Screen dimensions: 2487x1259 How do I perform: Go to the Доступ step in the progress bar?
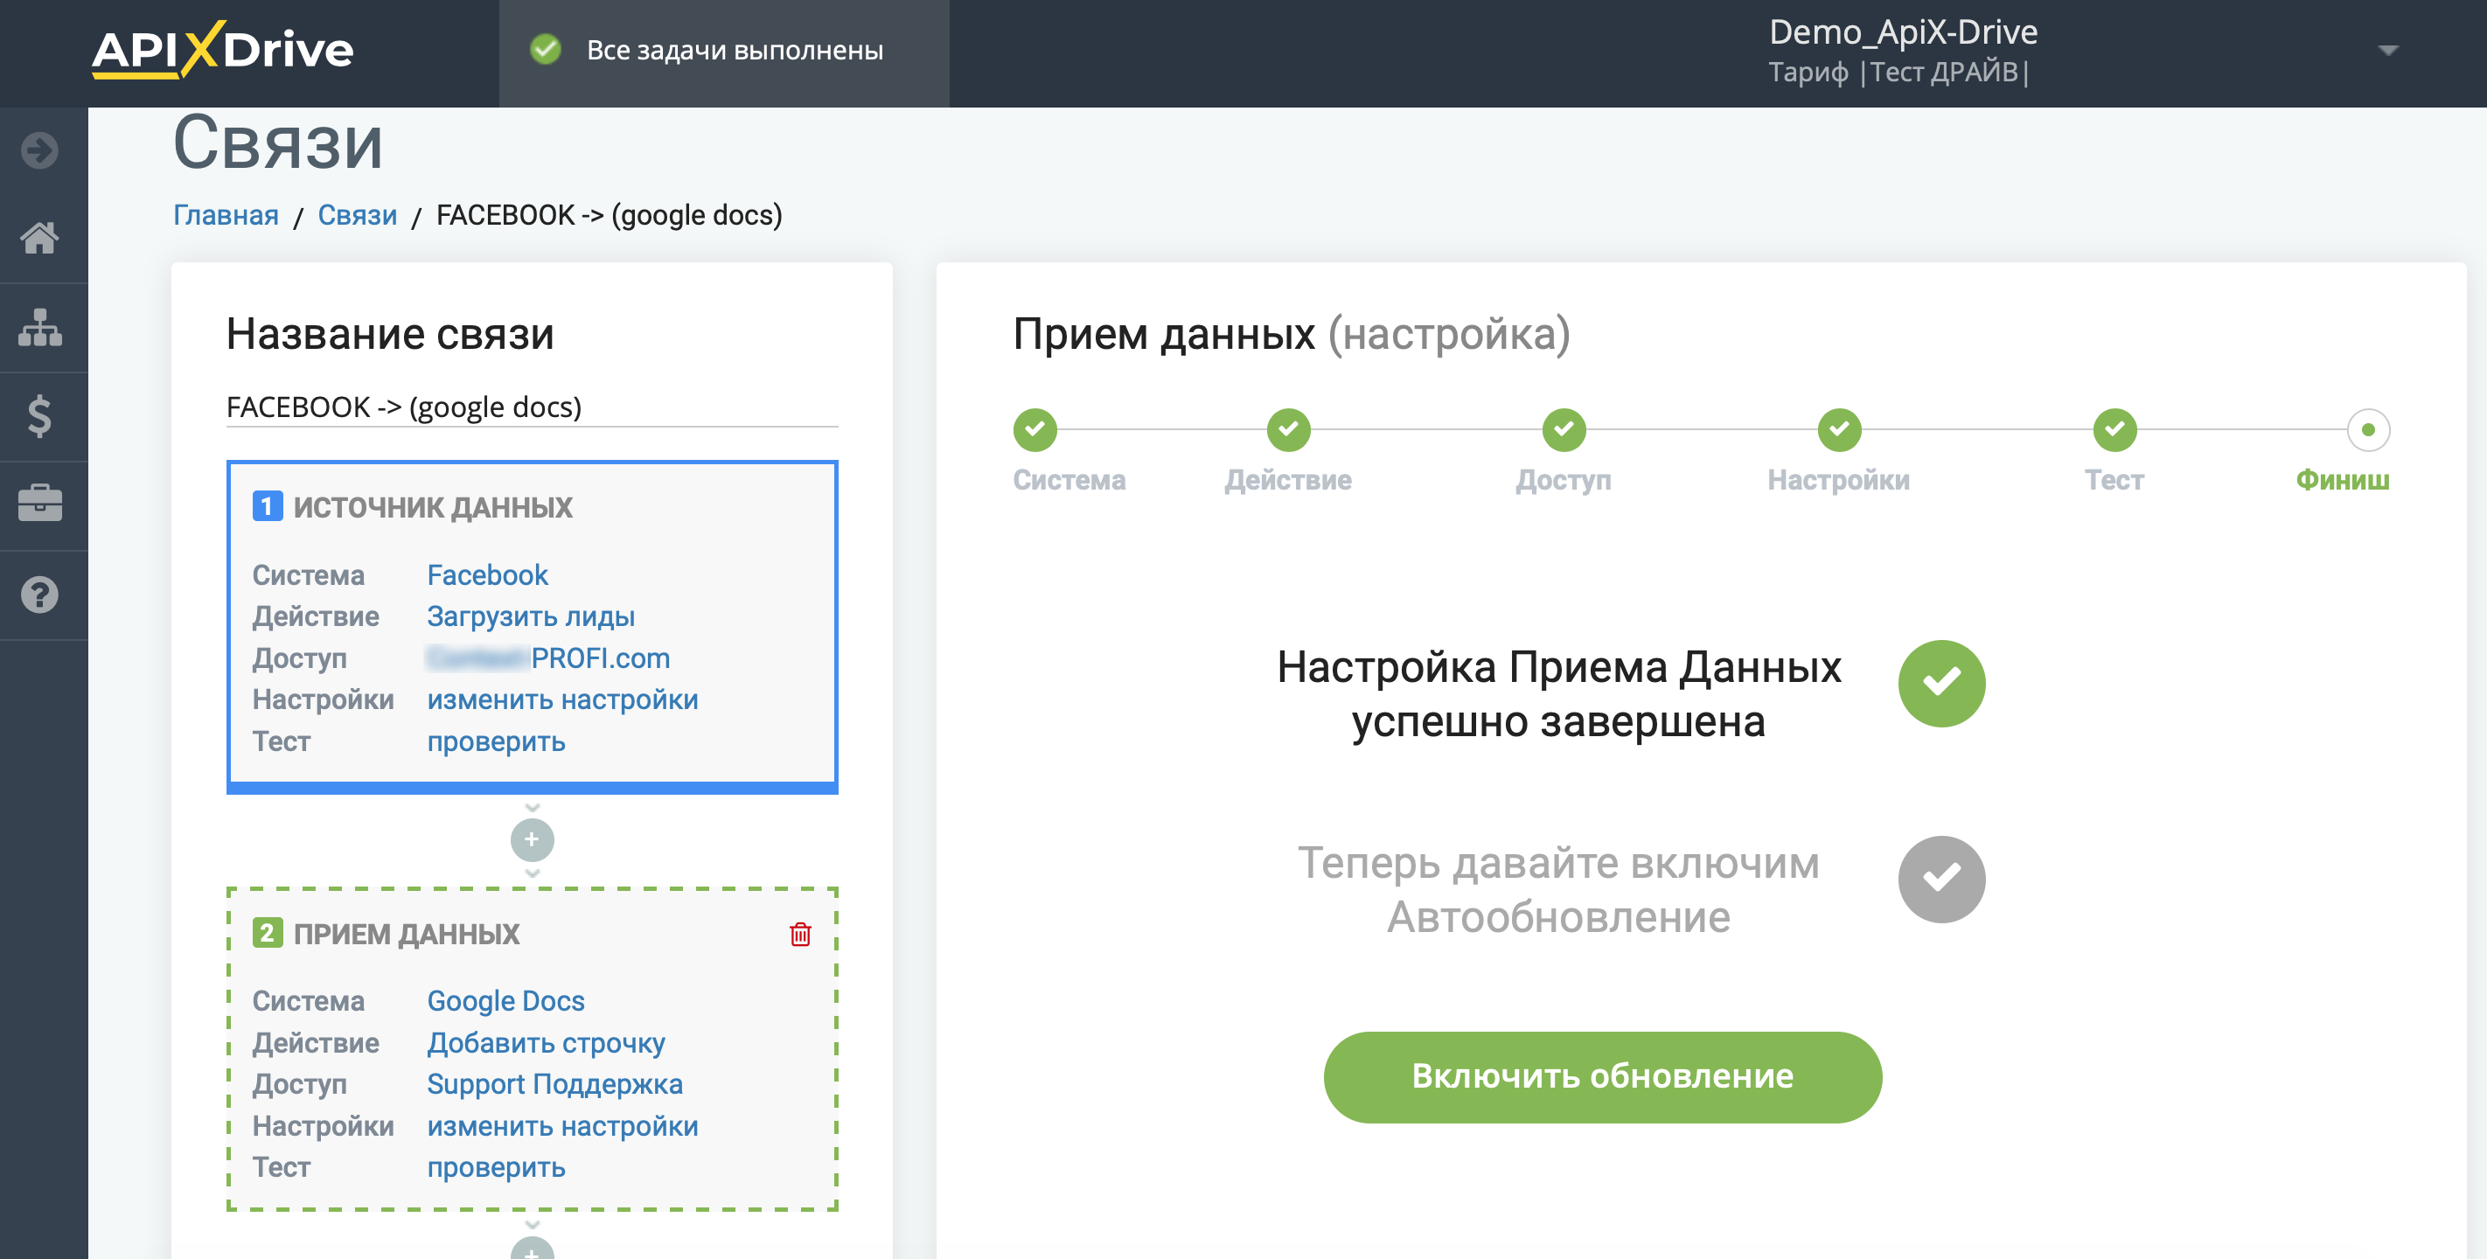pyautogui.click(x=1563, y=429)
